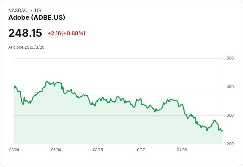Select the 03/24 date on x-axis
Viewport: 243px width, 167px height.
pyautogui.click(x=14, y=150)
